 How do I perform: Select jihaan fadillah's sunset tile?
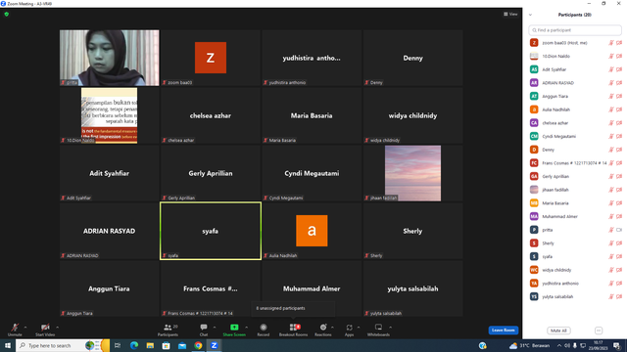412,173
